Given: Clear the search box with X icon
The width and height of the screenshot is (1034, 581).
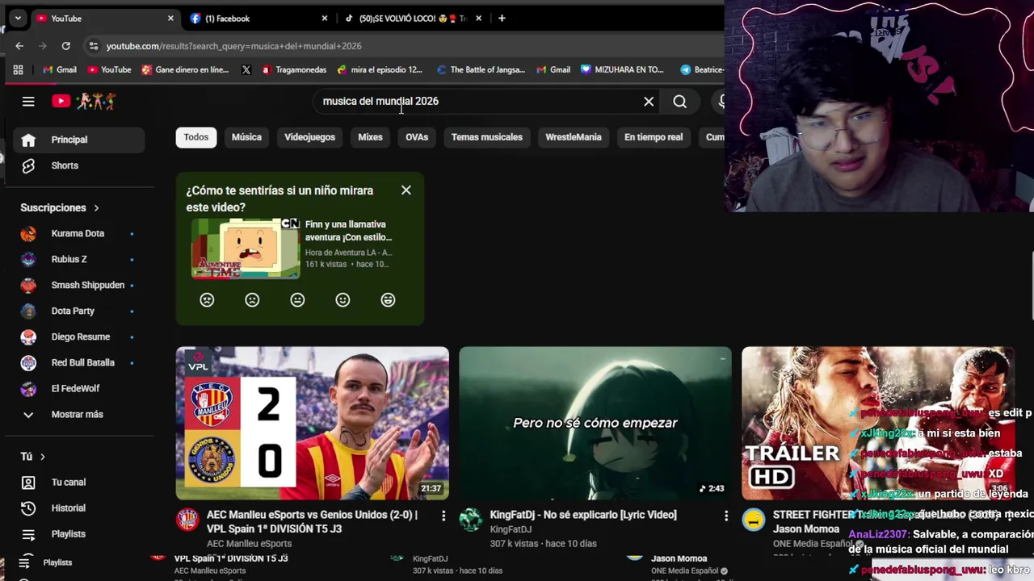Looking at the screenshot, I should tap(649, 101).
